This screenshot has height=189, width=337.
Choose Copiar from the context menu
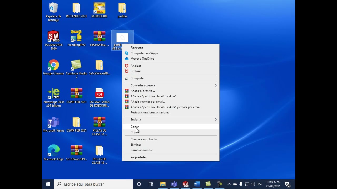coord(171,132)
